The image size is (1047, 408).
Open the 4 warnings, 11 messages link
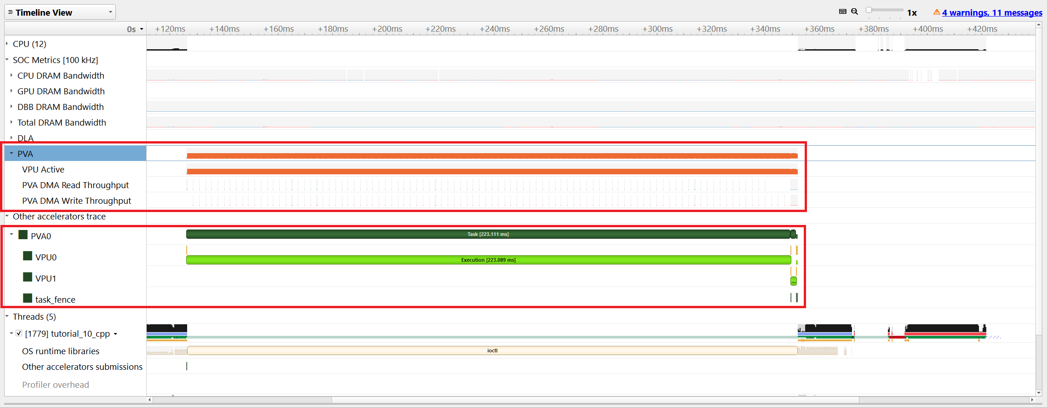[992, 12]
